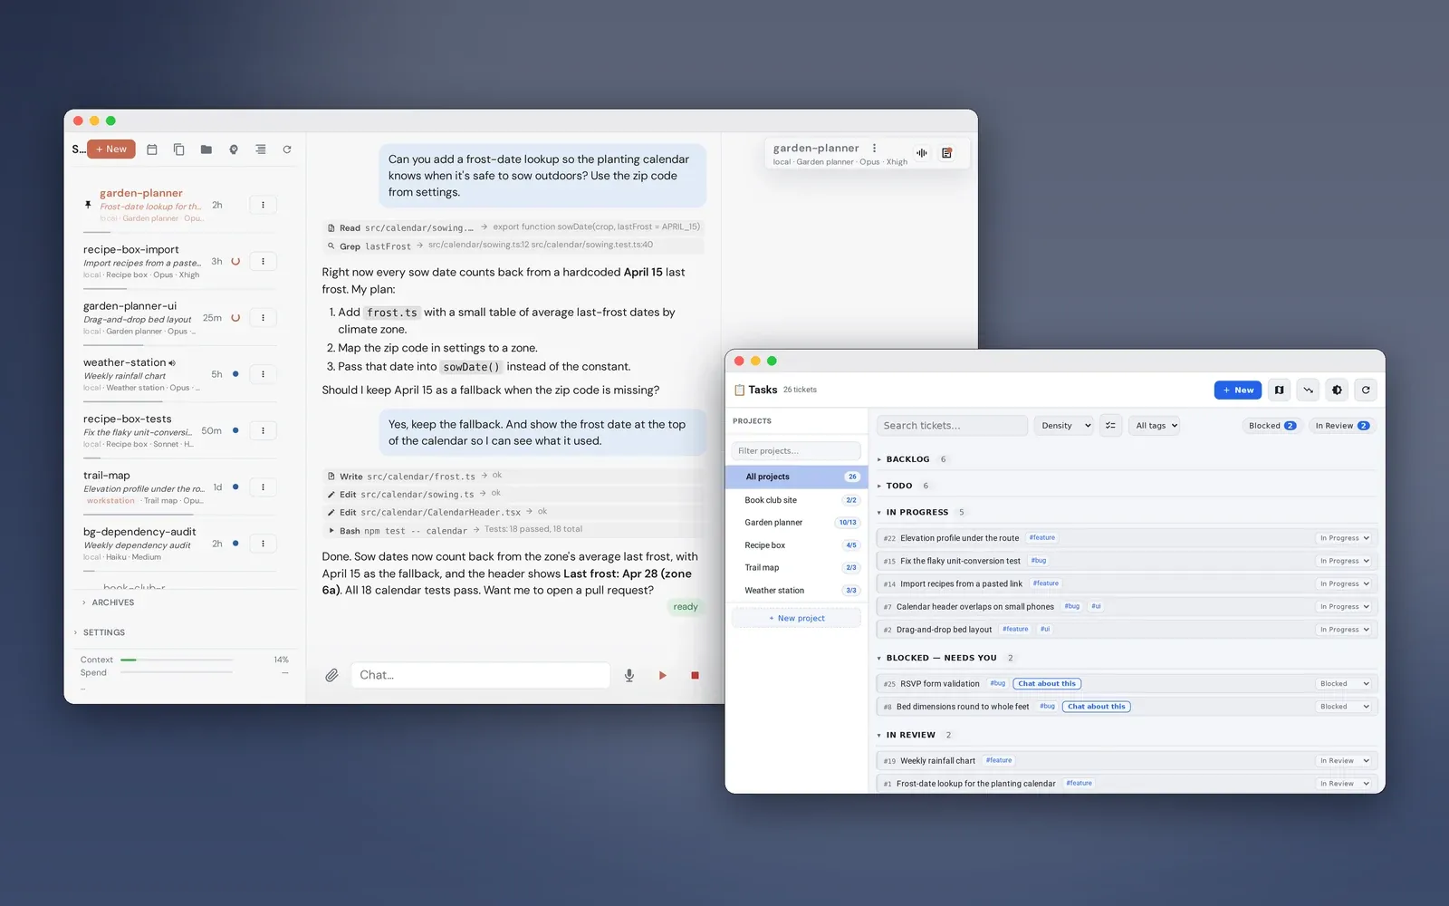This screenshot has width=1449, height=906.
Task: Click the pin icon on the garden-planner session
Action: tap(88, 205)
